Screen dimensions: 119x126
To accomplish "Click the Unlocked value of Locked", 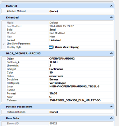I will pos(55,40).
